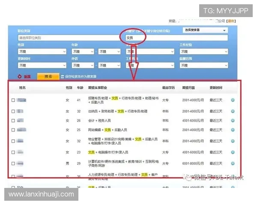Open the 工作经验 dropdown
Image resolution: width=257 pixels, height=205 pixels.
point(203,52)
